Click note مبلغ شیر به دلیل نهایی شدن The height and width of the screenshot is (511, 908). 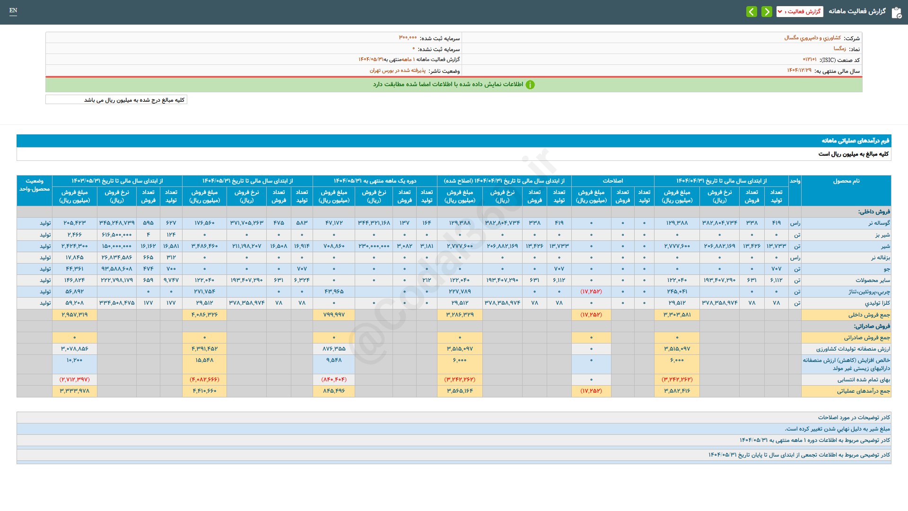(838, 429)
